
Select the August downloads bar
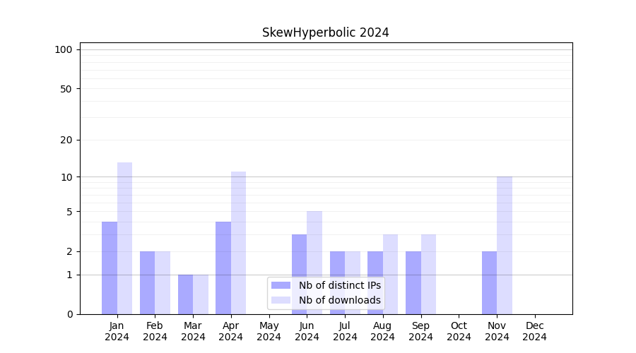(390, 274)
